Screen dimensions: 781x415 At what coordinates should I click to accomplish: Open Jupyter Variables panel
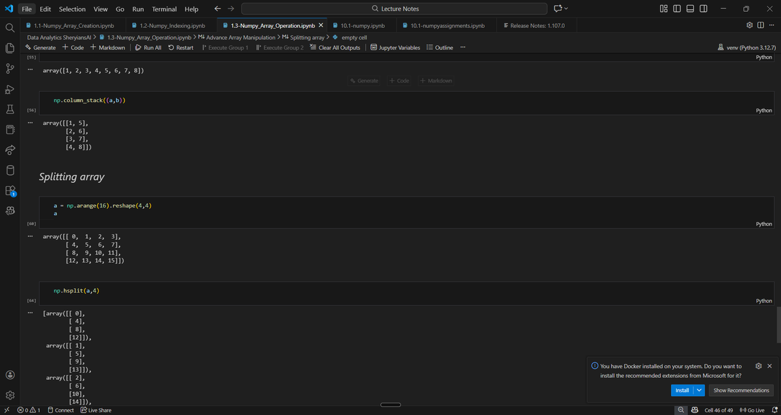[395, 47]
